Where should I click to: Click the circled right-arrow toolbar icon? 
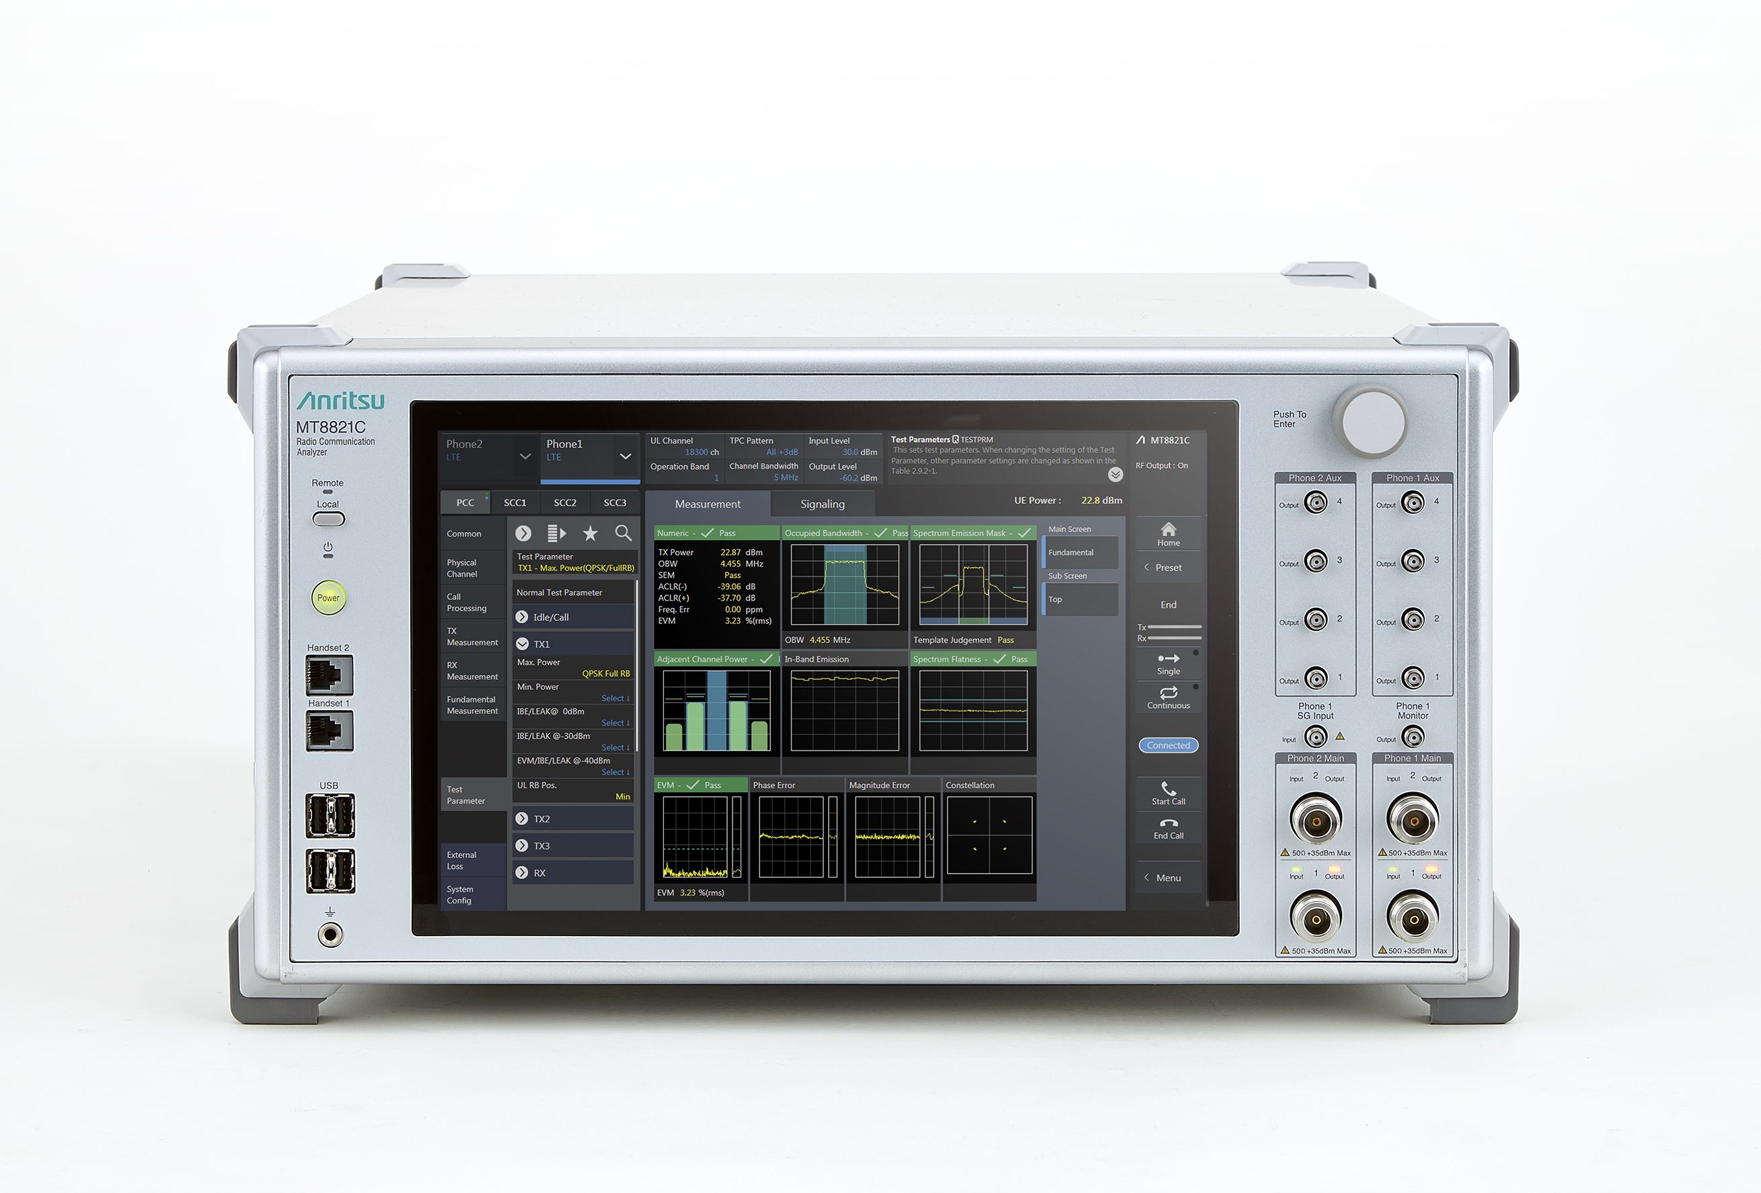point(523,533)
